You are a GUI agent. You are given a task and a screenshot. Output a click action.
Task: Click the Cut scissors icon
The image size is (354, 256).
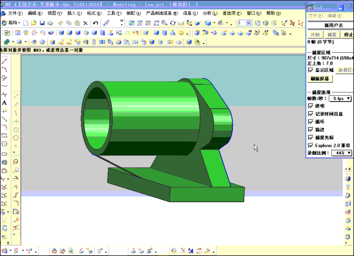(60, 23)
